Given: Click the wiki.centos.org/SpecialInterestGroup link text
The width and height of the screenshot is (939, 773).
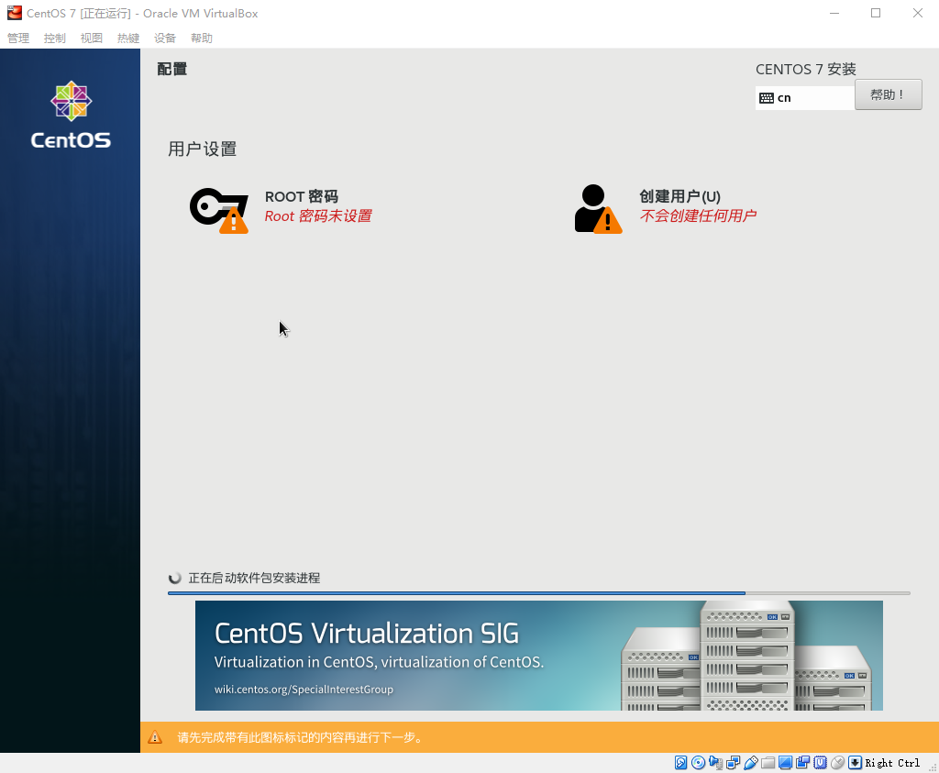Looking at the screenshot, I should tap(304, 690).
